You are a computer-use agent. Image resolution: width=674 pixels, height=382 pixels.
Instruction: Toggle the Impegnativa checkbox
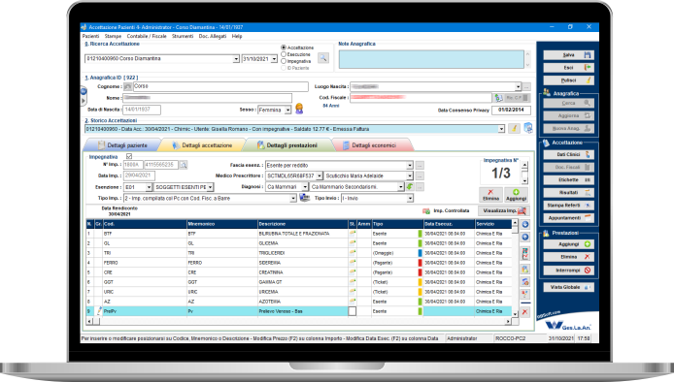click(x=129, y=157)
